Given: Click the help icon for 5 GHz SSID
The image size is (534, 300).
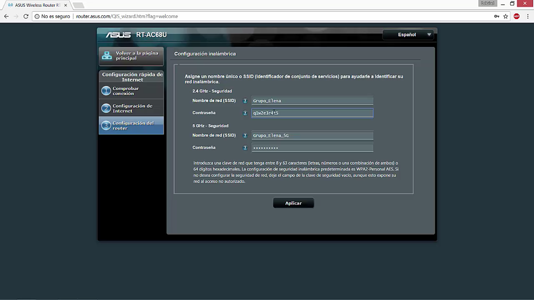Looking at the screenshot, I should pos(245,136).
